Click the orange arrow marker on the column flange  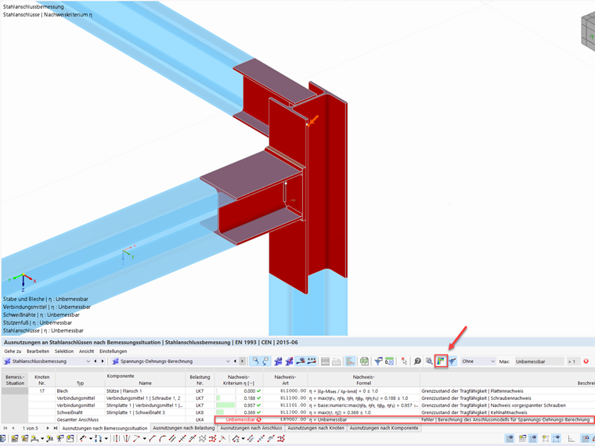click(313, 120)
